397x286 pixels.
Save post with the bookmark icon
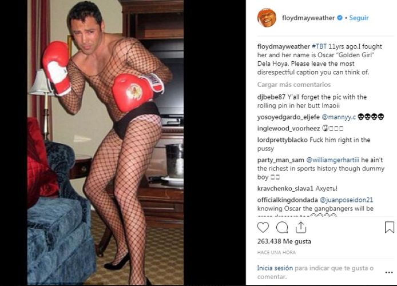tap(389, 227)
